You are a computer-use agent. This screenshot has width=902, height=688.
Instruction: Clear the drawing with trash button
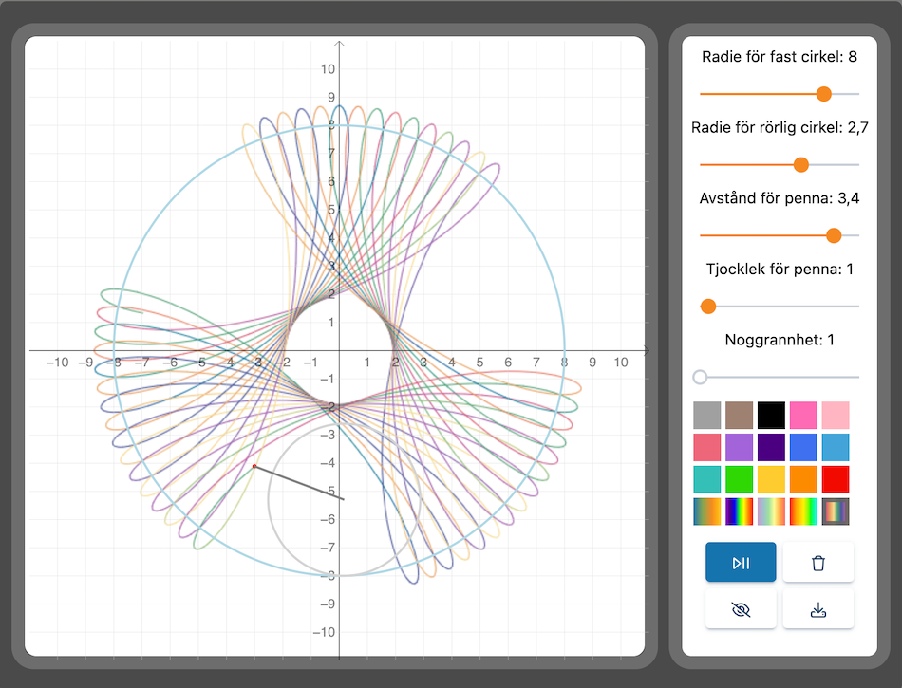pos(818,562)
